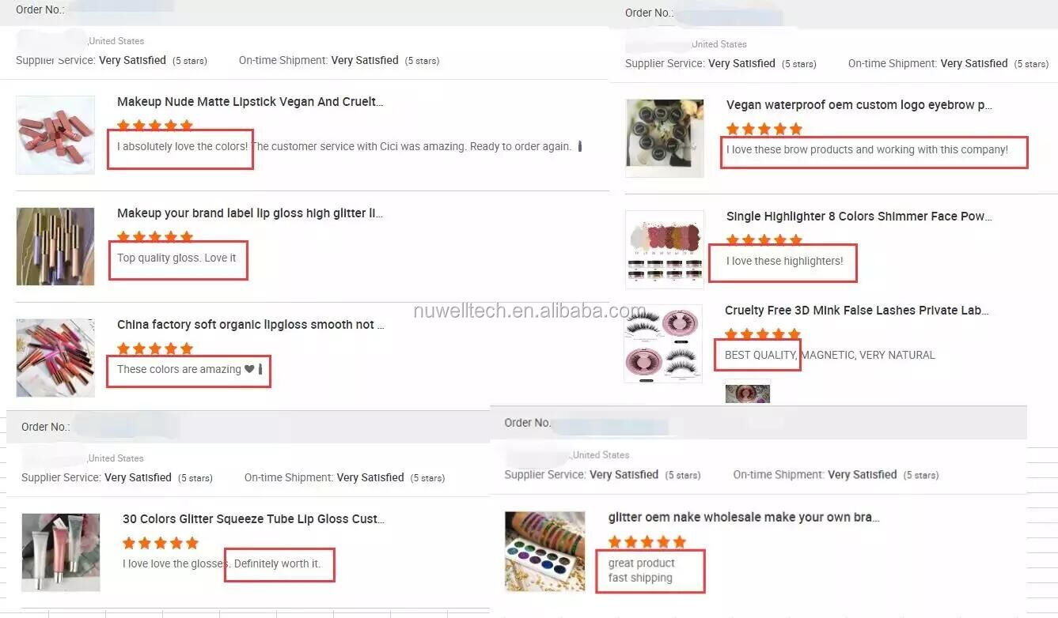Click the glitter oem nake wholesale title
Screen dimensions: 1058x618
tap(744, 518)
